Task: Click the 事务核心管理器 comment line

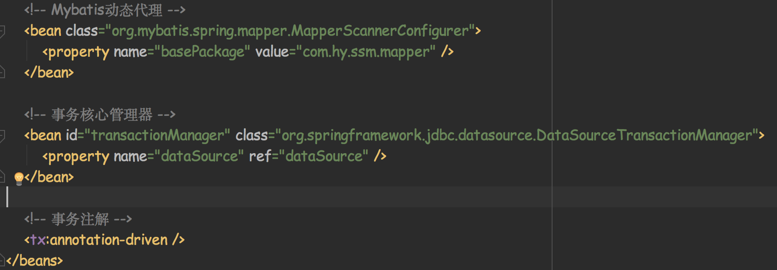Action: [100, 115]
